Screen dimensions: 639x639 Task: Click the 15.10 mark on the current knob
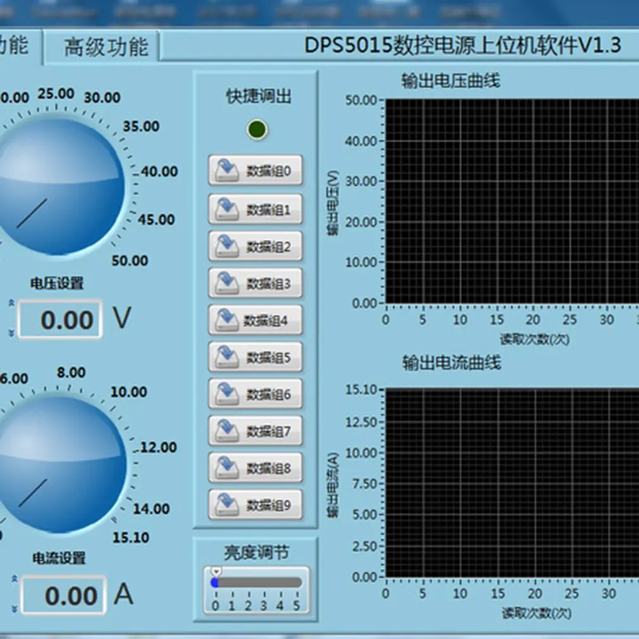131,538
